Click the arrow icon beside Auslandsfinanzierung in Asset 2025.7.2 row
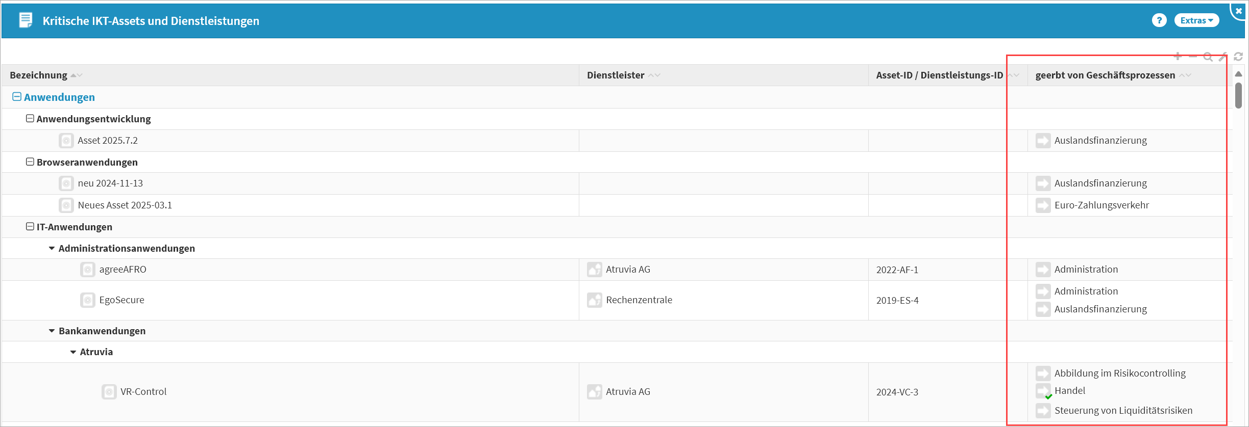The image size is (1249, 427). (x=1043, y=141)
